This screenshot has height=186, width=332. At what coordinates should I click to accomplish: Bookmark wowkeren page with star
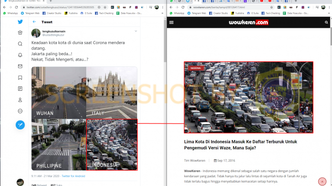coord(272,7)
